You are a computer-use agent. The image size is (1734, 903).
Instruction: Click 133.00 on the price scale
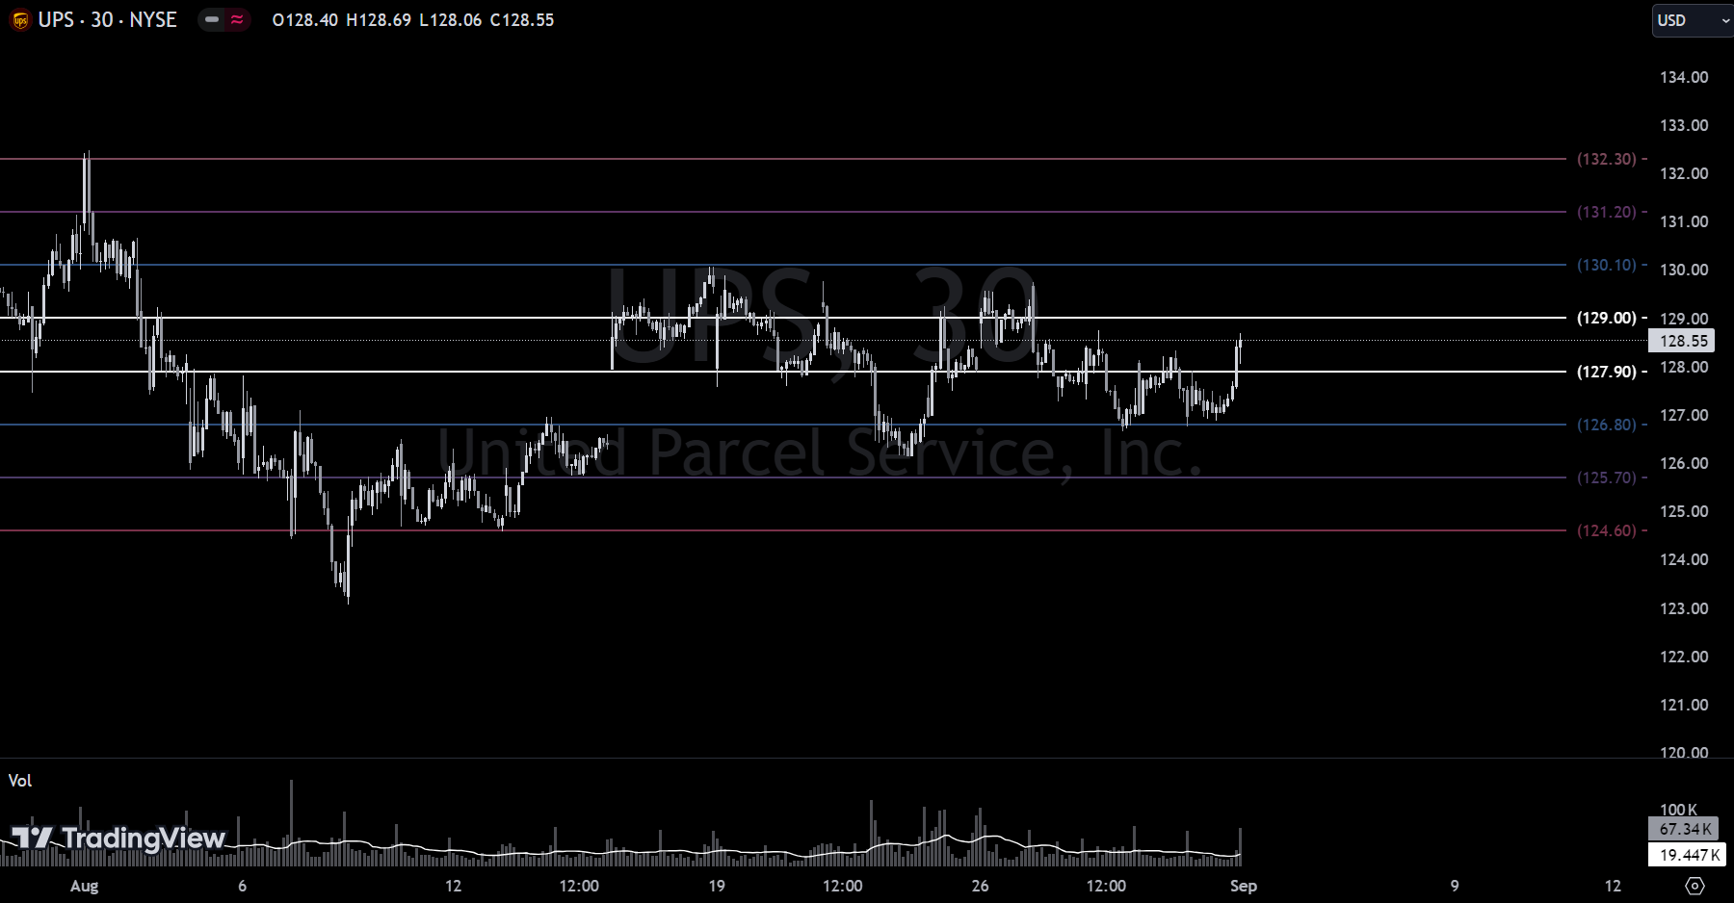pos(1684,125)
